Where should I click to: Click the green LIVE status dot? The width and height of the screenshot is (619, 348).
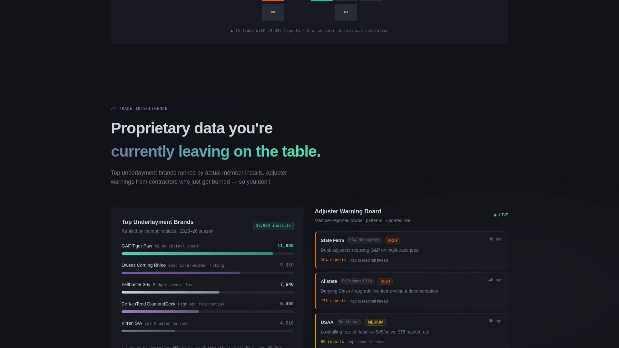pos(495,215)
